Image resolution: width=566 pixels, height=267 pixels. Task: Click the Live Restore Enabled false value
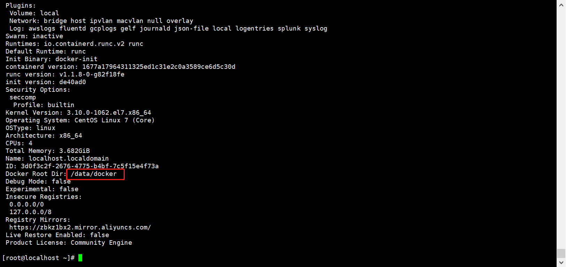(100, 235)
